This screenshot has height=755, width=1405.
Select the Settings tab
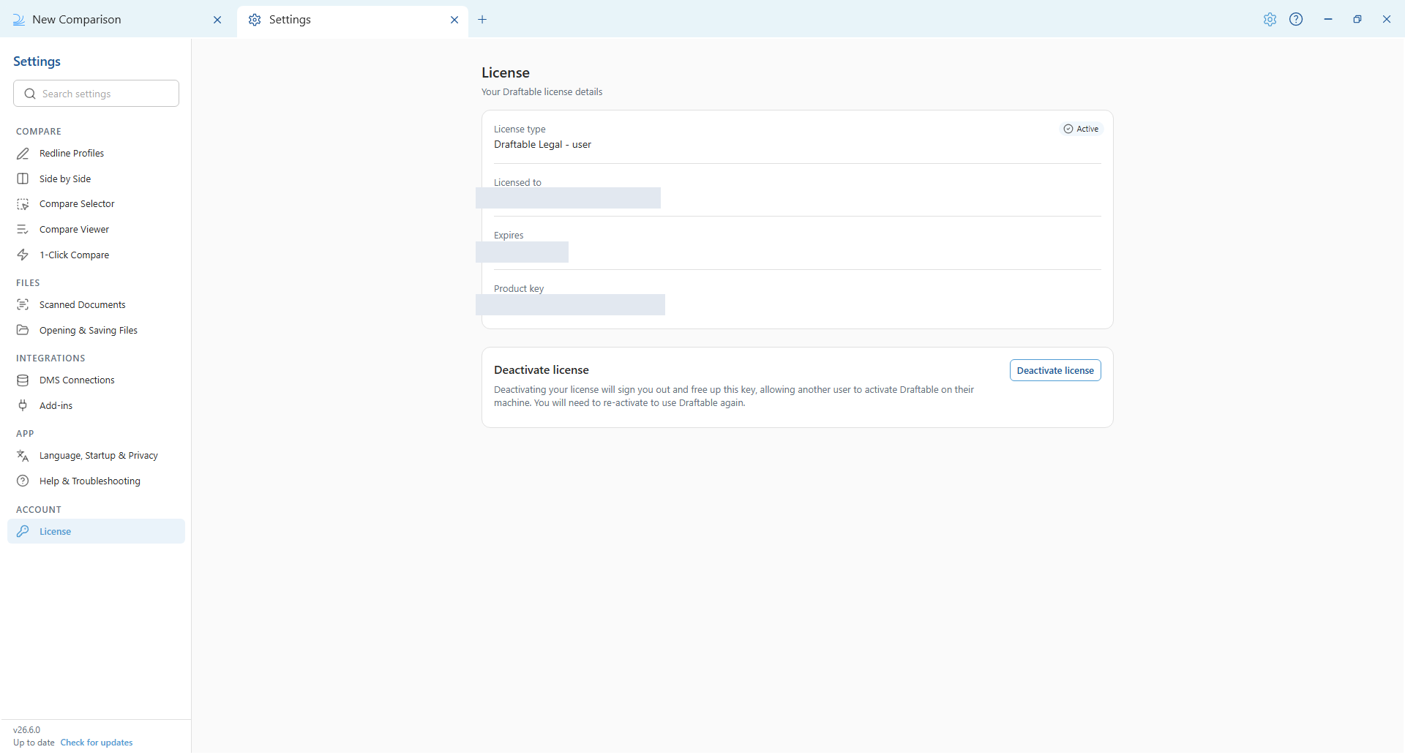pos(353,20)
